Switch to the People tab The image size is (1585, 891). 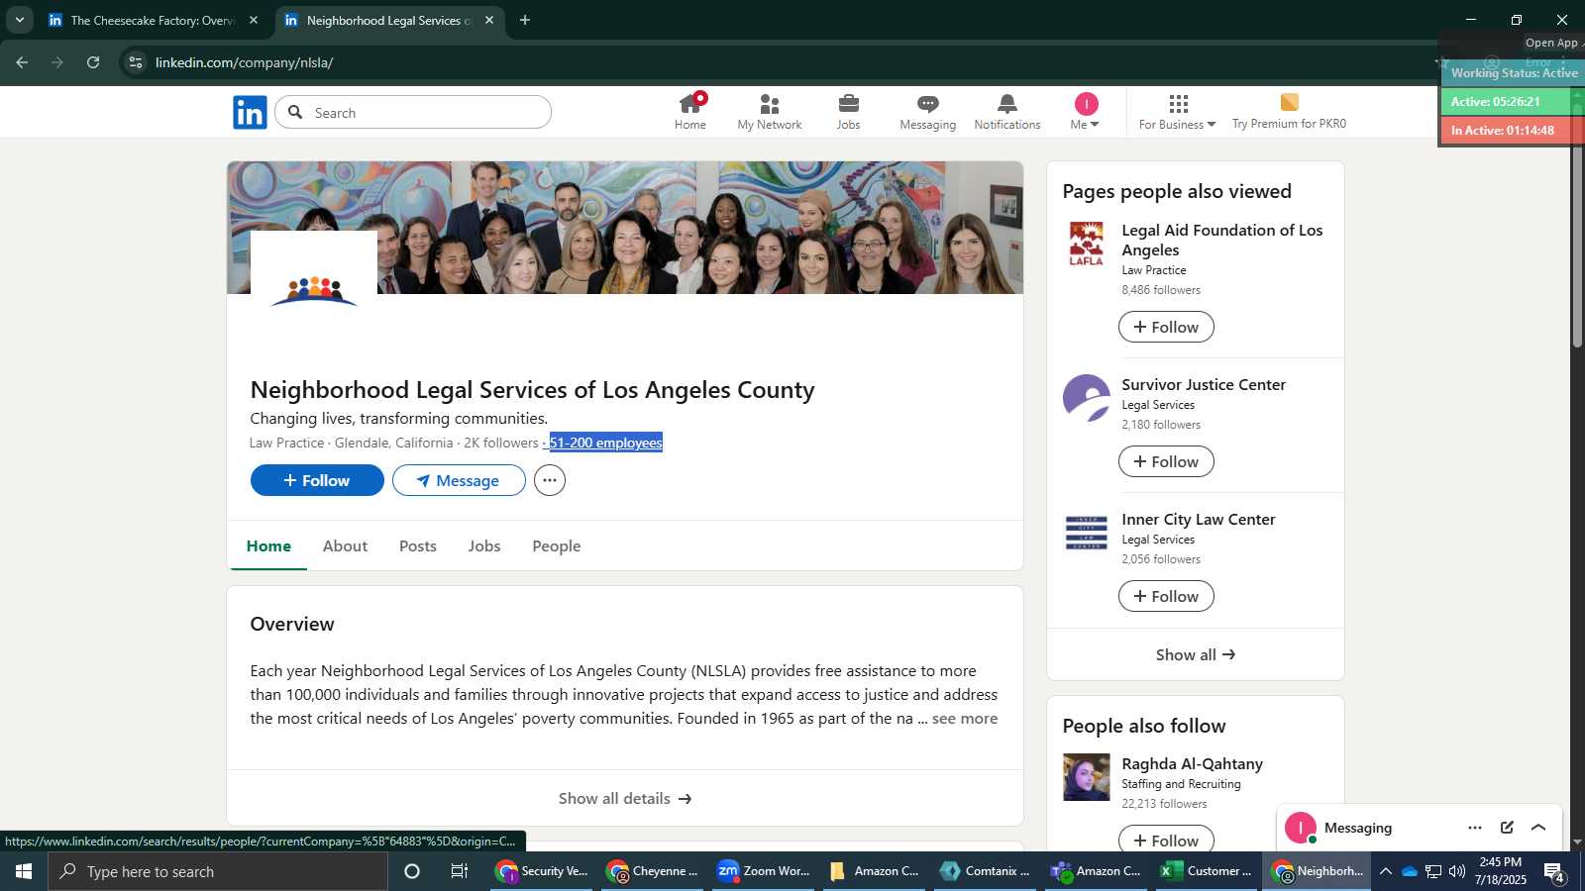point(557,545)
